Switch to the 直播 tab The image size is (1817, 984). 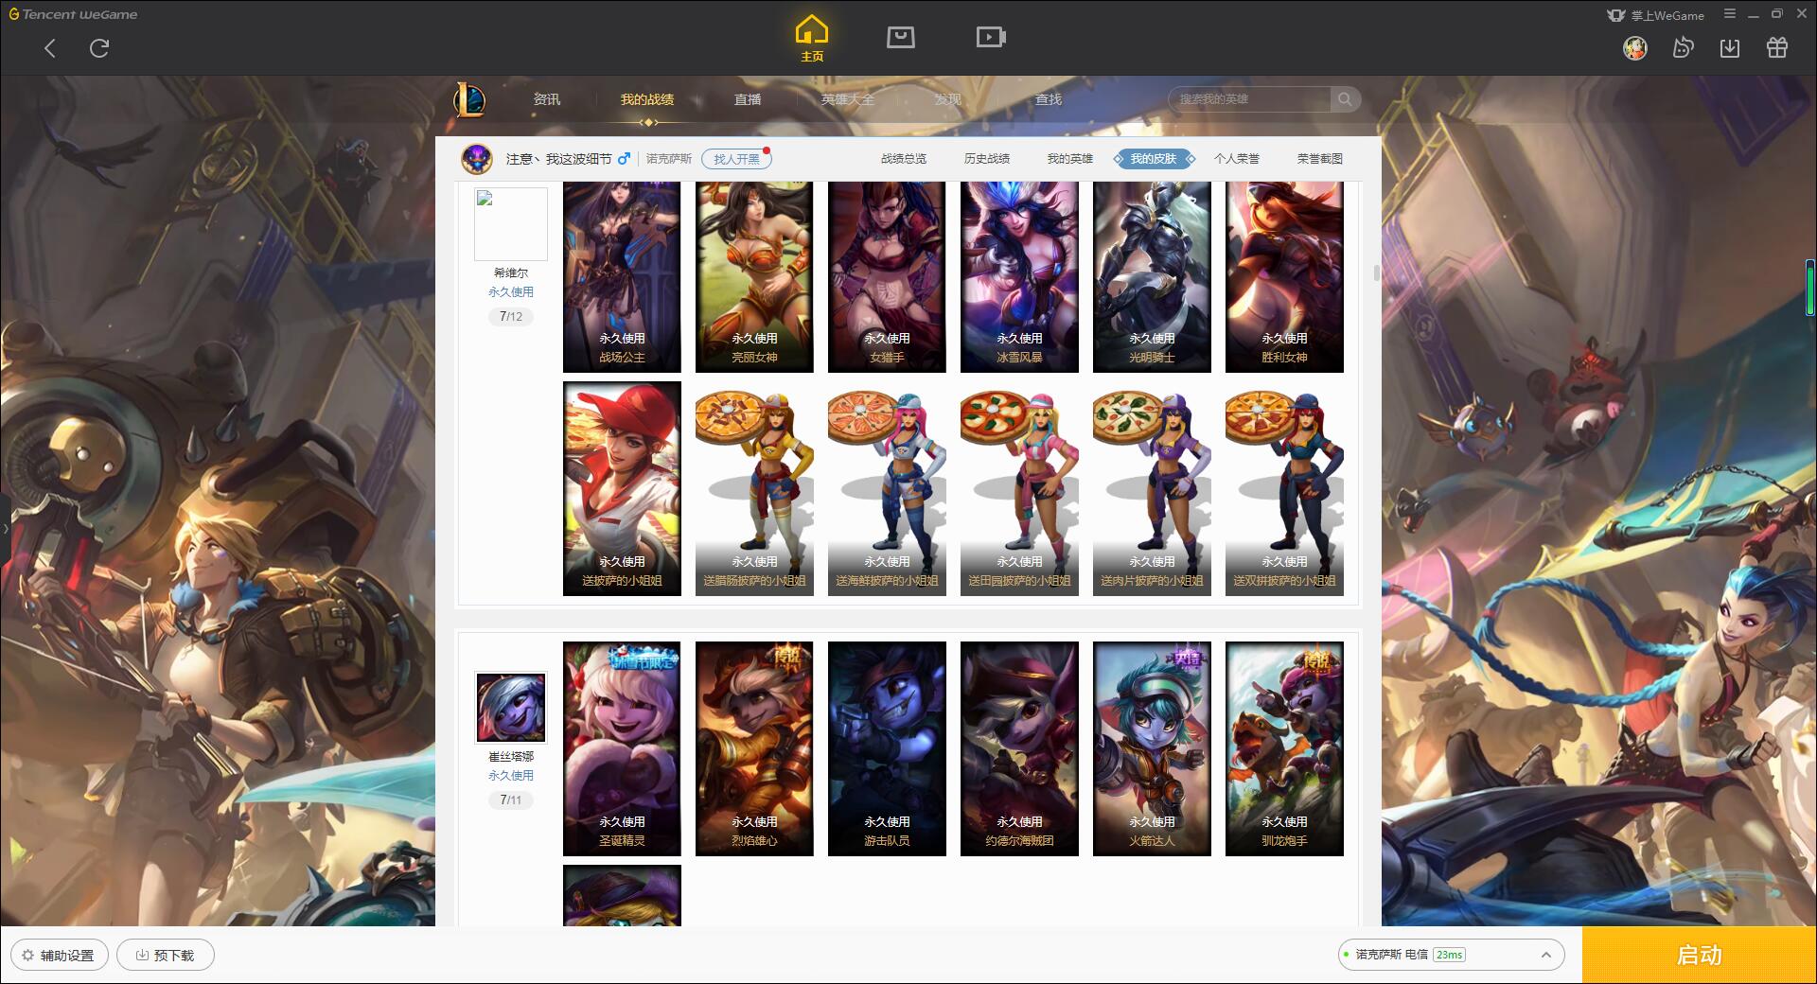748,99
